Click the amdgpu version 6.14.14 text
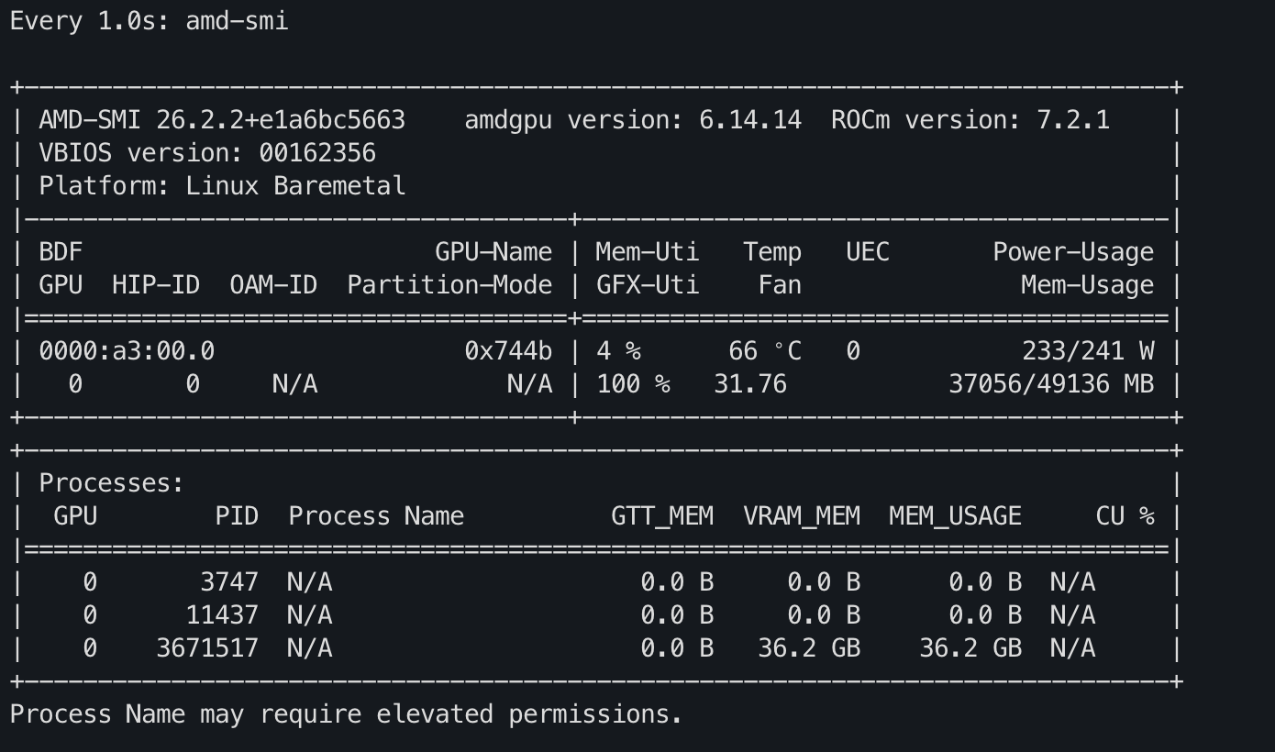Screen dimensions: 1275x752 [x=633, y=120]
